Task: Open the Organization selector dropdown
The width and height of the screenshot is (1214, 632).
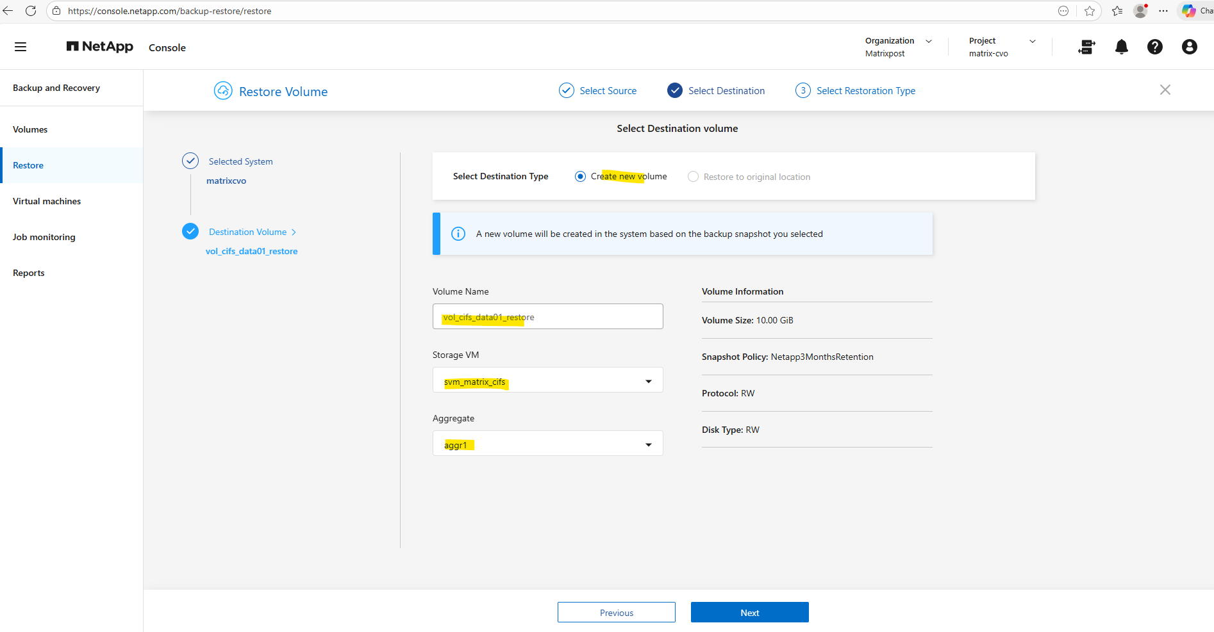Action: coord(928,41)
